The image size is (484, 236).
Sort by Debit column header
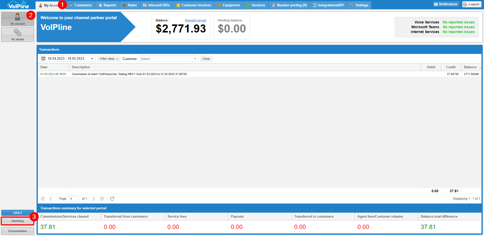click(431, 67)
